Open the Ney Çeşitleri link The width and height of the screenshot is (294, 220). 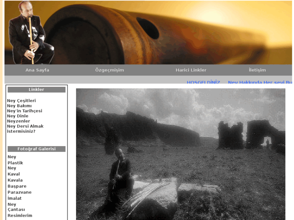(21, 101)
